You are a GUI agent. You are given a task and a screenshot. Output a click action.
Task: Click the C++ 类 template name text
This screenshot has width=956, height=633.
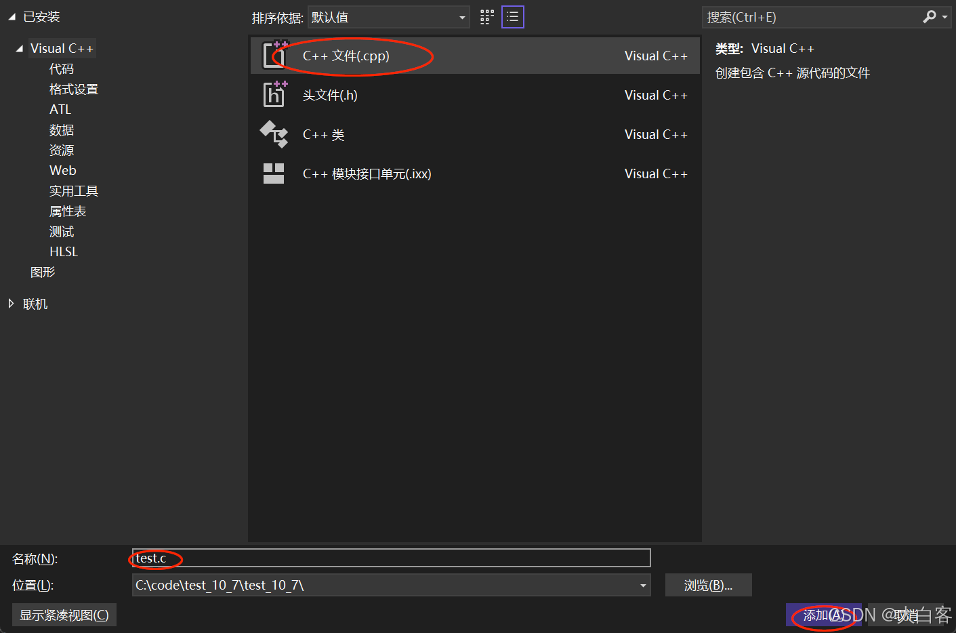pos(324,135)
